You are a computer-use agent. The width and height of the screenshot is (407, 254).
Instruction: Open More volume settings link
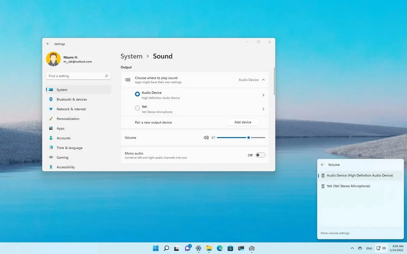(335, 233)
